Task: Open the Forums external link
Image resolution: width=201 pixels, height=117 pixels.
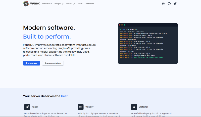Action: [70, 4]
